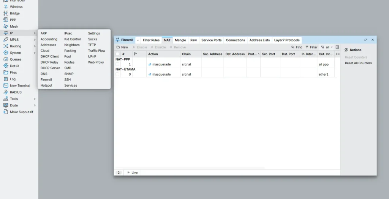Click the column chooser icon in table header
389x199 pixels.
pyautogui.click(x=338, y=54)
